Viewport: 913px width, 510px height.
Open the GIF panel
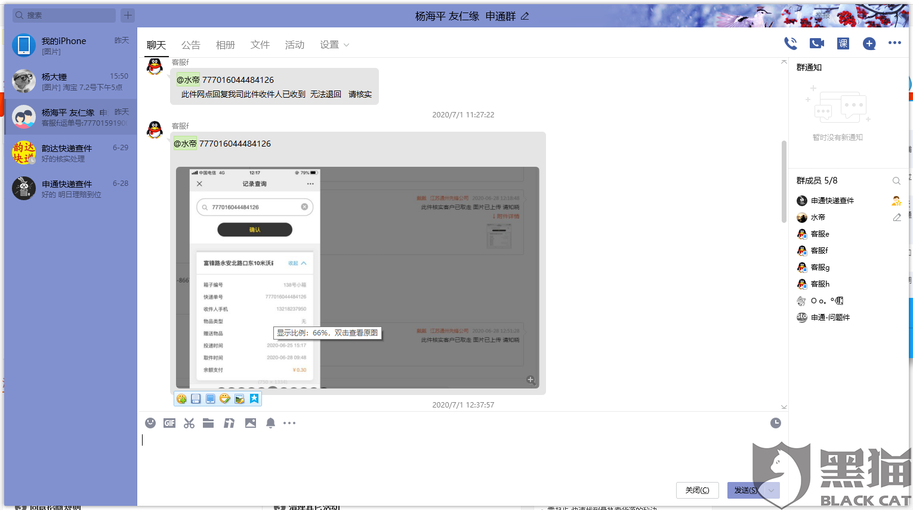click(169, 423)
